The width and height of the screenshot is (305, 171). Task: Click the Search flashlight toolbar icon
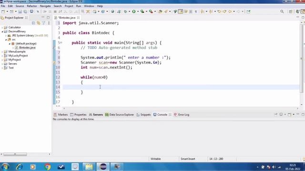166,11
